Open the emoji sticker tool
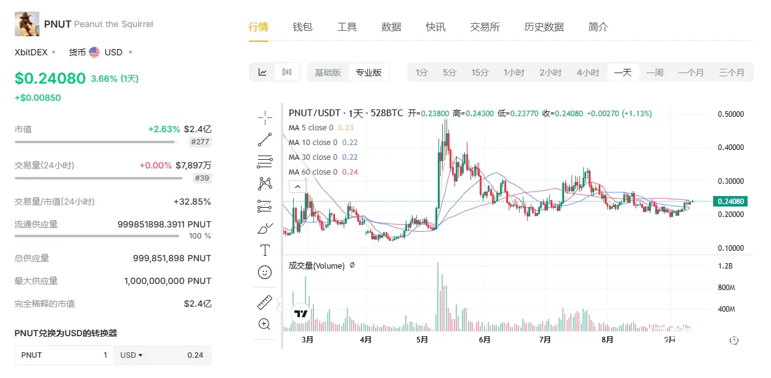 [x=265, y=272]
